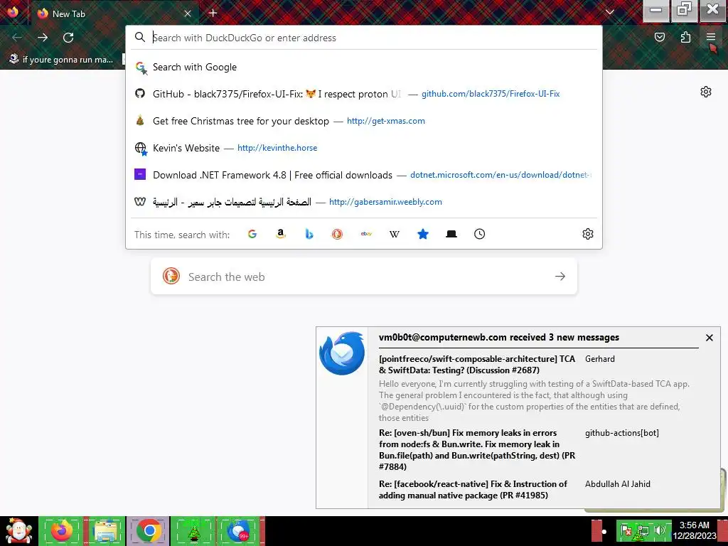
Task: Open Pocket saved items
Action: 659,37
